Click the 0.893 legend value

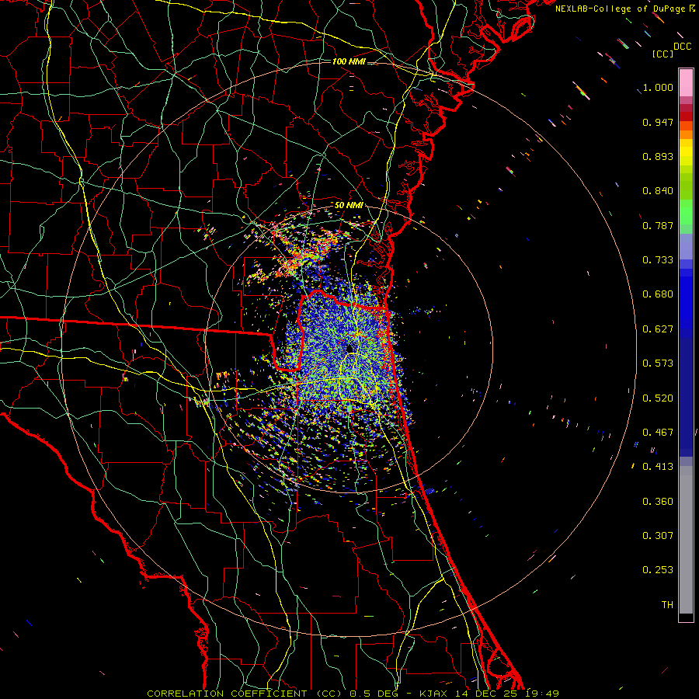(658, 156)
